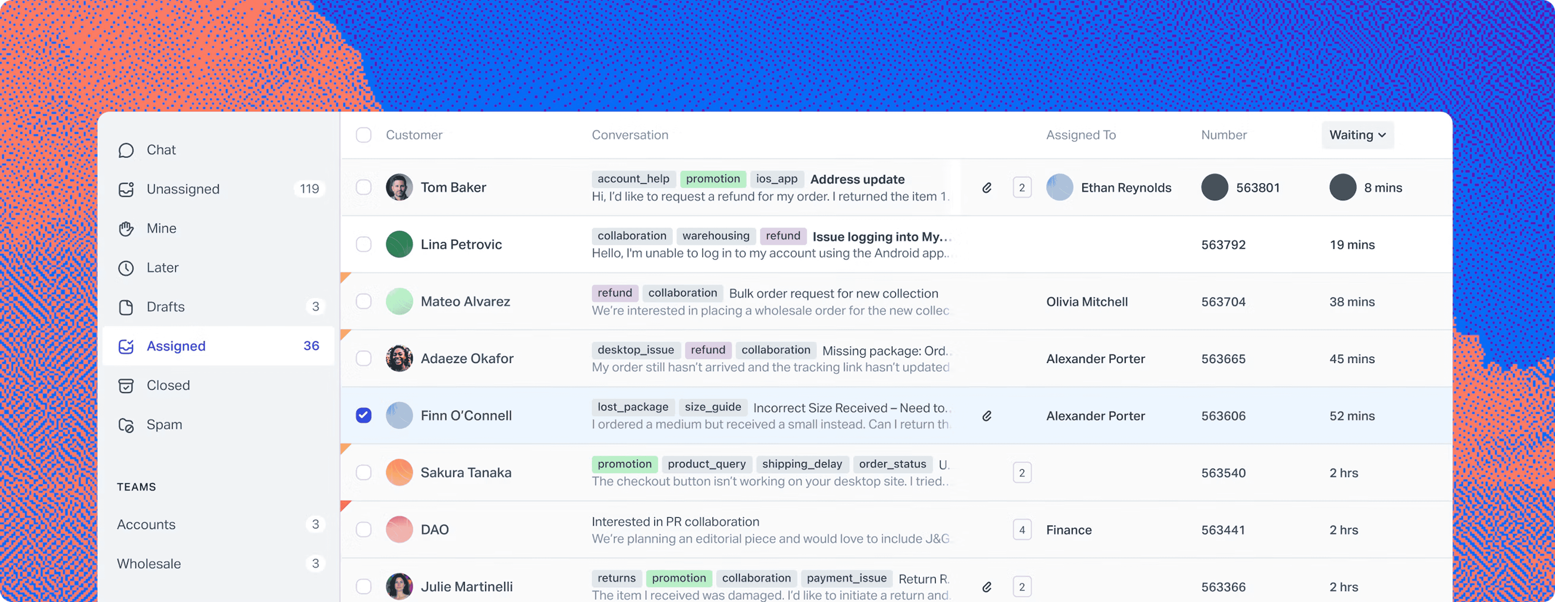Click assignee Olivia Mitchell
Image resolution: width=1555 pixels, height=602 pixels.
tap(1087, 302)
